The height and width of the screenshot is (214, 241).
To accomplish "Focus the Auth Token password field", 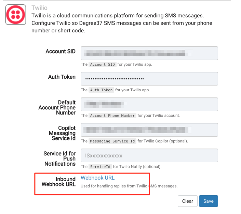I will [x=149, y=79].
